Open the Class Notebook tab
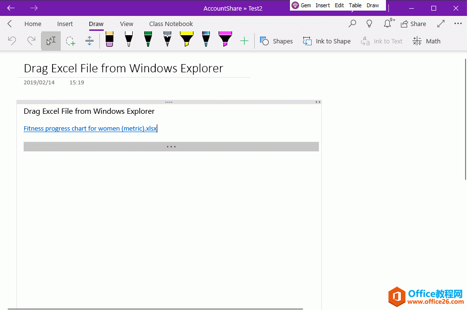This screenshot has width=467, height=310. 171,24
